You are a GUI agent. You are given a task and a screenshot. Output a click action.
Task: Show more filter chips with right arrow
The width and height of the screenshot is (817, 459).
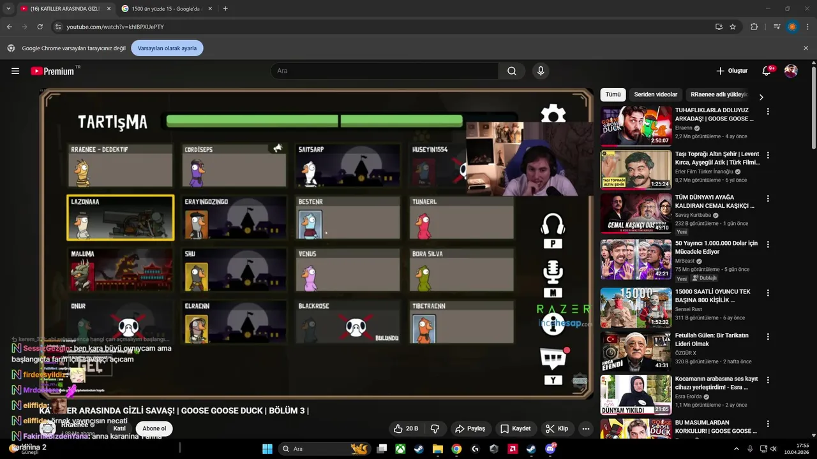click(761, 97)
